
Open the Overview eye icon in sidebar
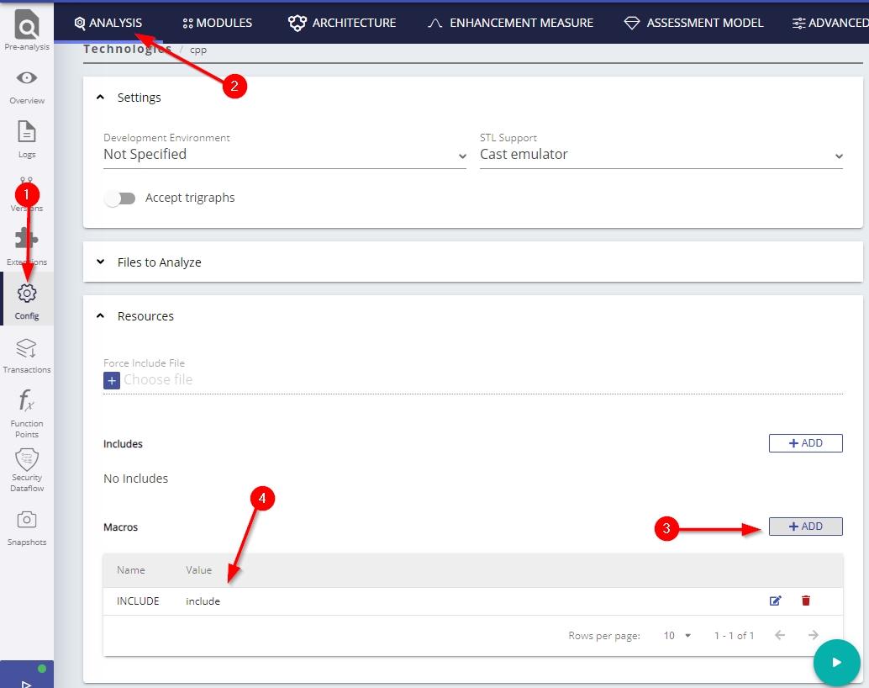(x=27, y=79)
